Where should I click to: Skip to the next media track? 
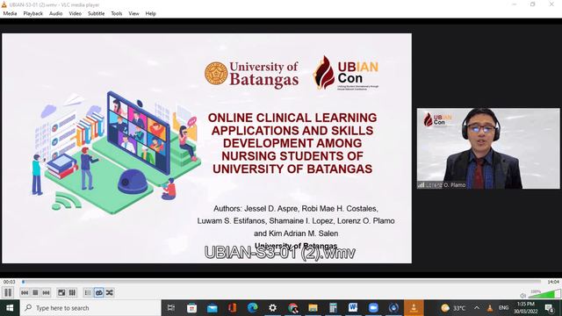click(x=46, y=292)
